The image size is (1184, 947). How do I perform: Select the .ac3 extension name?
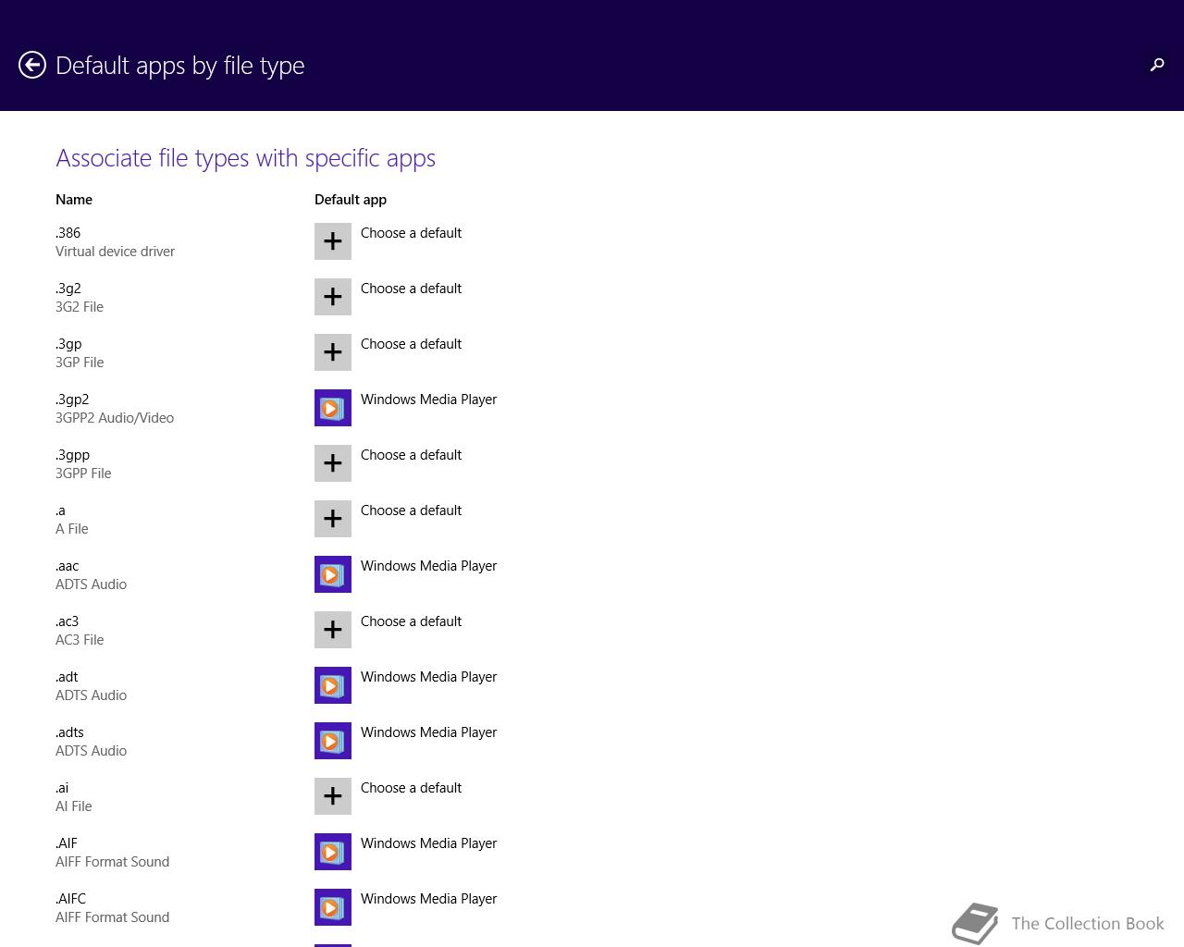pyautogui.click(x=67, y=621)
